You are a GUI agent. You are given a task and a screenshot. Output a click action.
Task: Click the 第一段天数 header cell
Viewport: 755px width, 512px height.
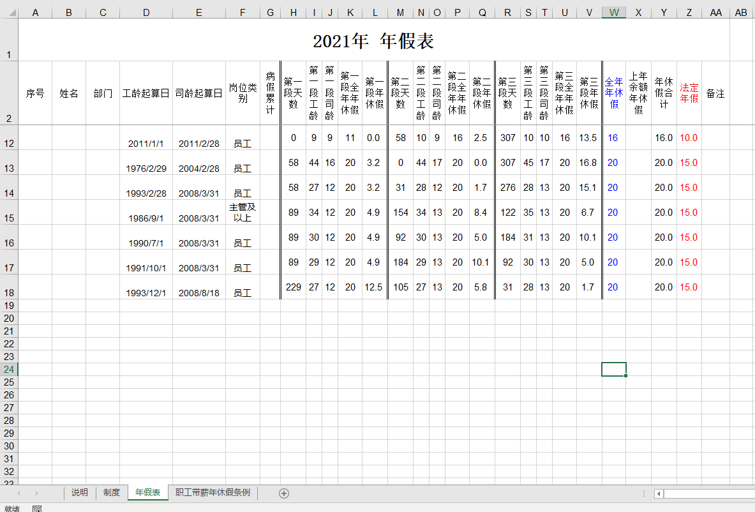pyautogui.click(x=293, y=93)
